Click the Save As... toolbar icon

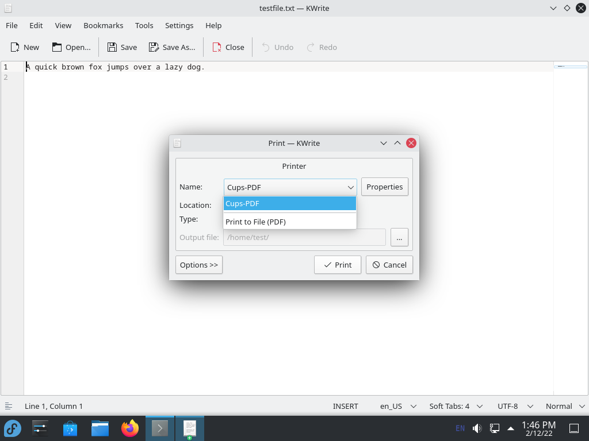[154, 47]
